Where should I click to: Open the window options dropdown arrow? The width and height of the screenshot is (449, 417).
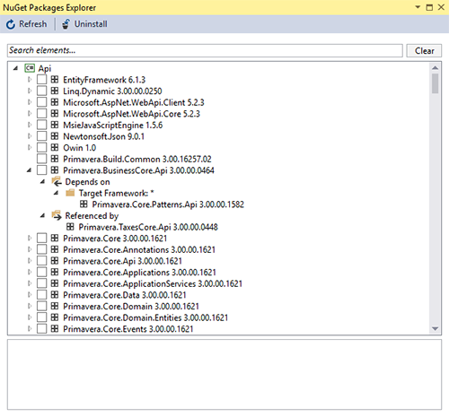[x=418, y=7]
